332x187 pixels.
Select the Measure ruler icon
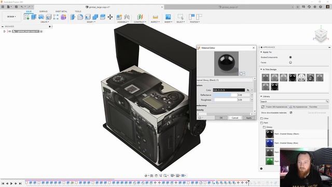point(155,17)
